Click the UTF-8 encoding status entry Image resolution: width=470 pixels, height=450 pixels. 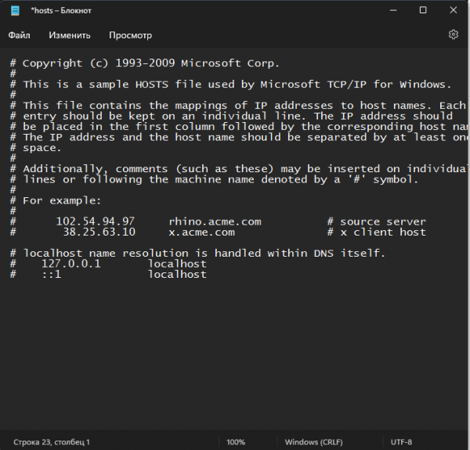click(401, 442)
